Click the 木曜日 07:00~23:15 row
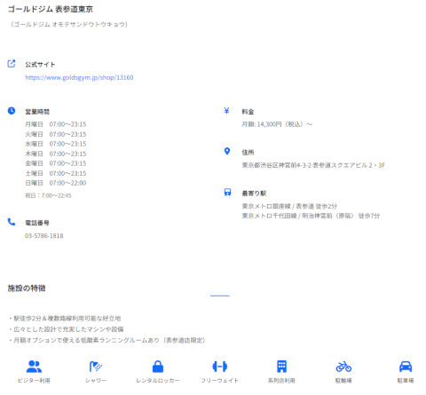 [56, 154]
